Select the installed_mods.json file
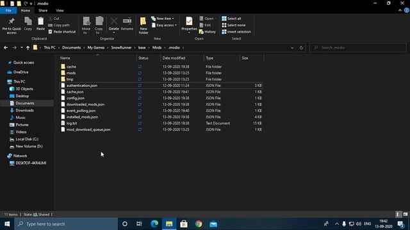Screen dimensions: 410x230 tap(161, 117)
